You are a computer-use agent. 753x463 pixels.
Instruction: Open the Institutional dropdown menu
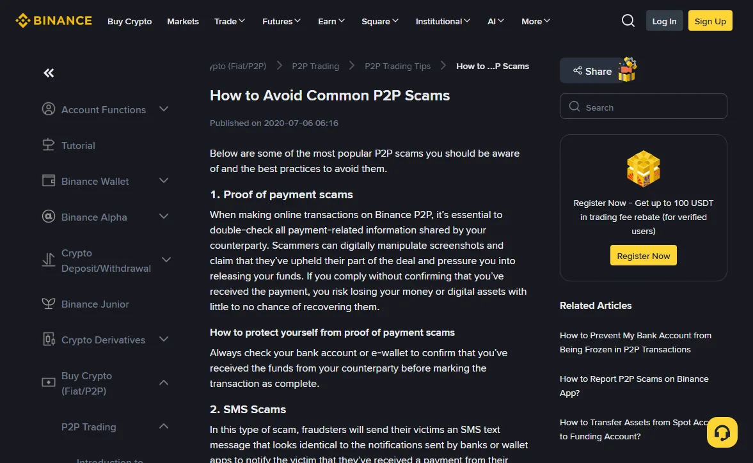coord(443,21)
